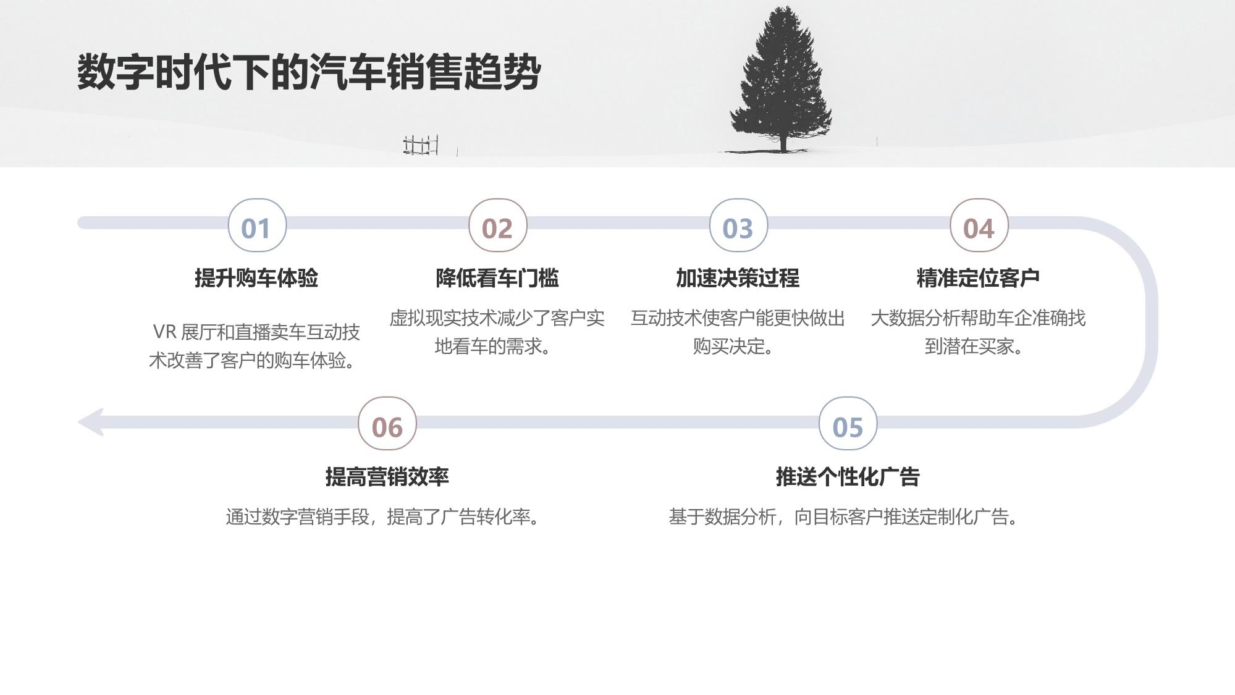This screenshot has height=695, width=1235.
Task: Select the 01 step circle
Action: coord(257,225)
